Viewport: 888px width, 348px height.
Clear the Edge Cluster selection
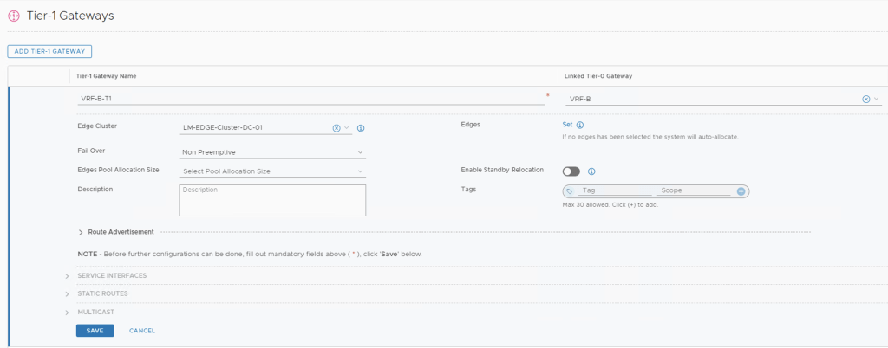[x=336, y=128]
